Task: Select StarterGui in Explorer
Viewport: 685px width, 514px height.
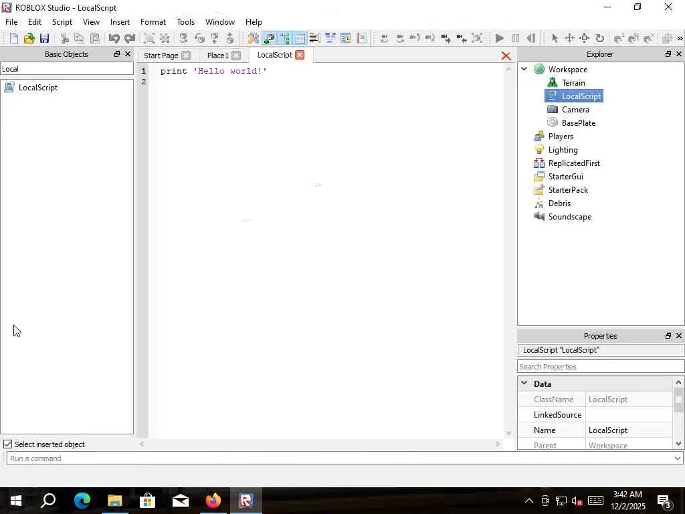Action: [x=566, y=177]
